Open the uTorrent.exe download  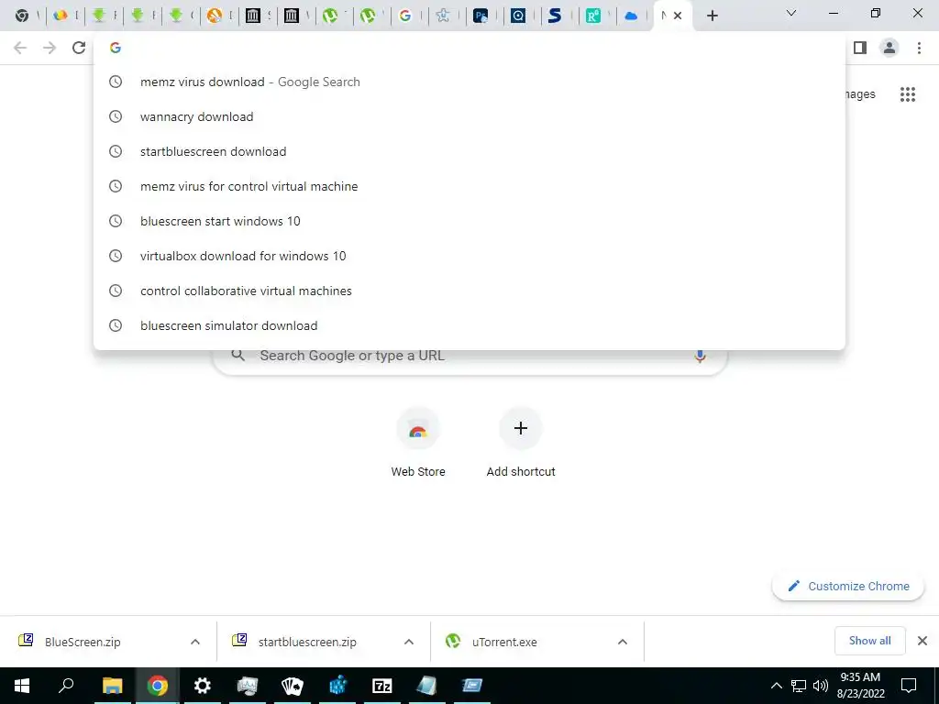point(504,642)
